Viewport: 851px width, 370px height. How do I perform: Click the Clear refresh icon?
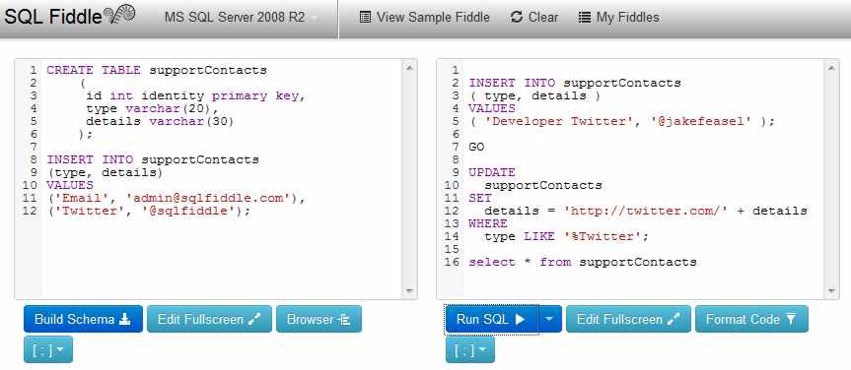point(516,18)
